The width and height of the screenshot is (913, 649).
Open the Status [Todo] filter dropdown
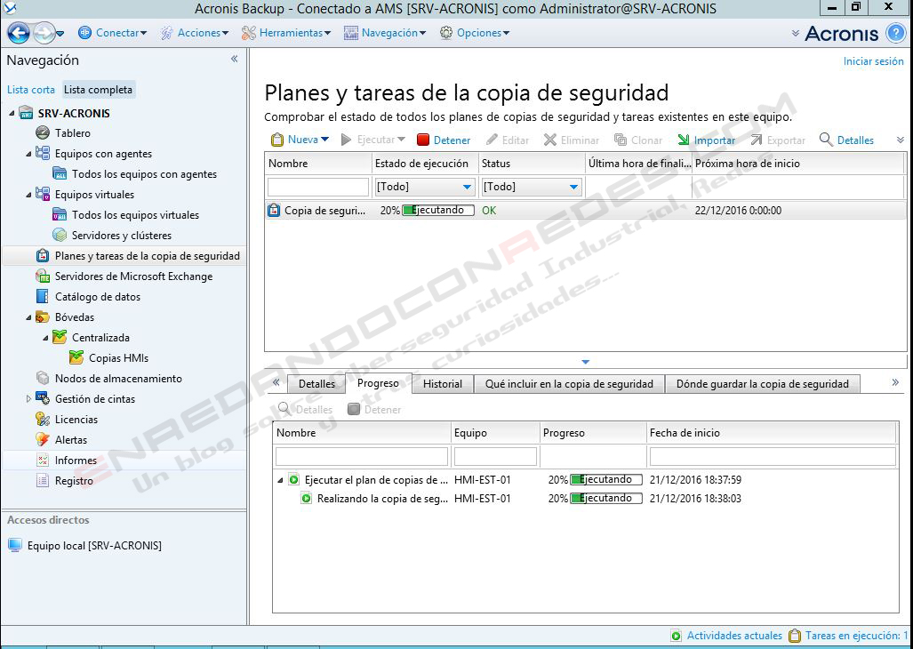[x=531, y=187]
